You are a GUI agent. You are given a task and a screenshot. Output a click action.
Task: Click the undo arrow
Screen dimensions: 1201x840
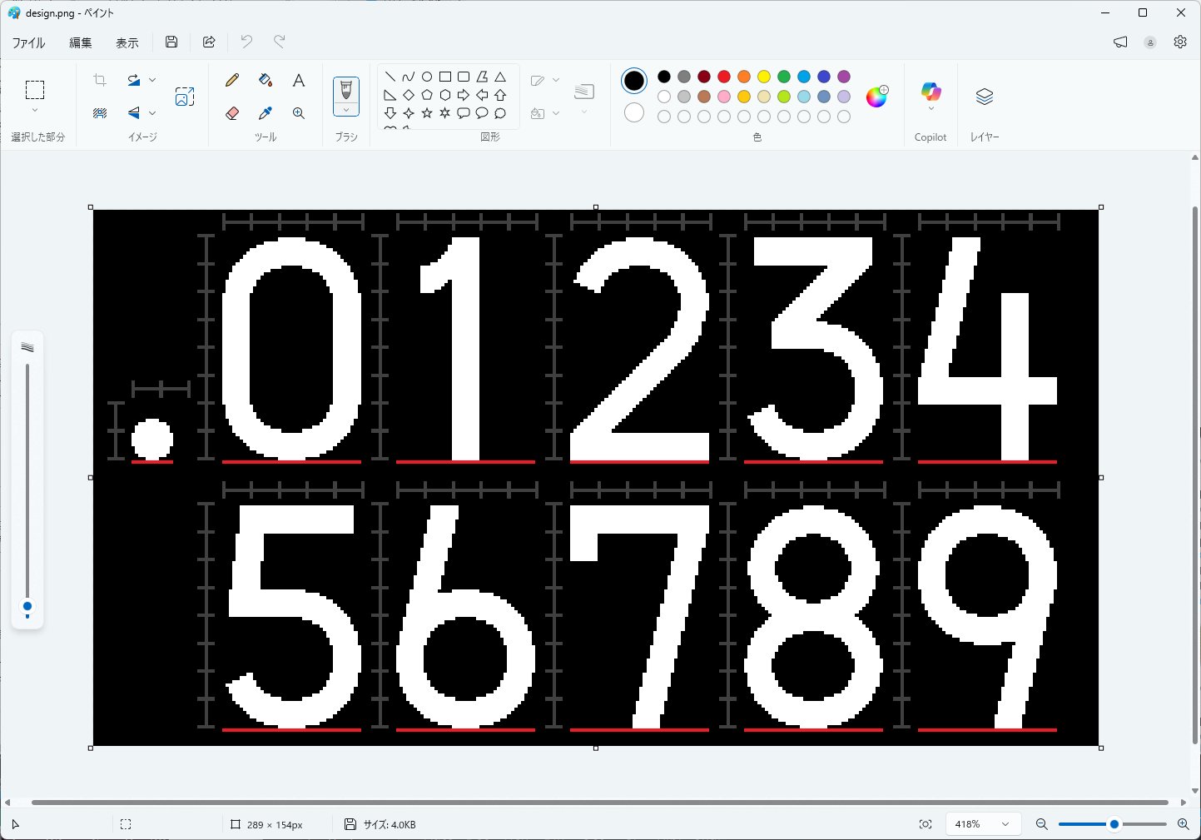[246, 42]
